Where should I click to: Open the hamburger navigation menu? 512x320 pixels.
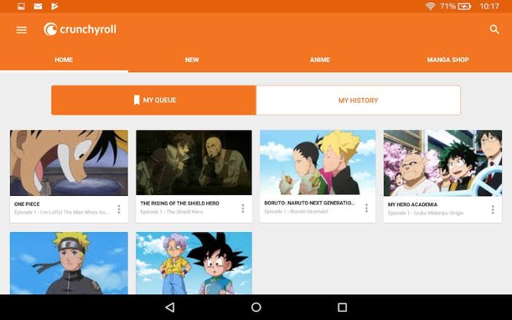[22, 30]
